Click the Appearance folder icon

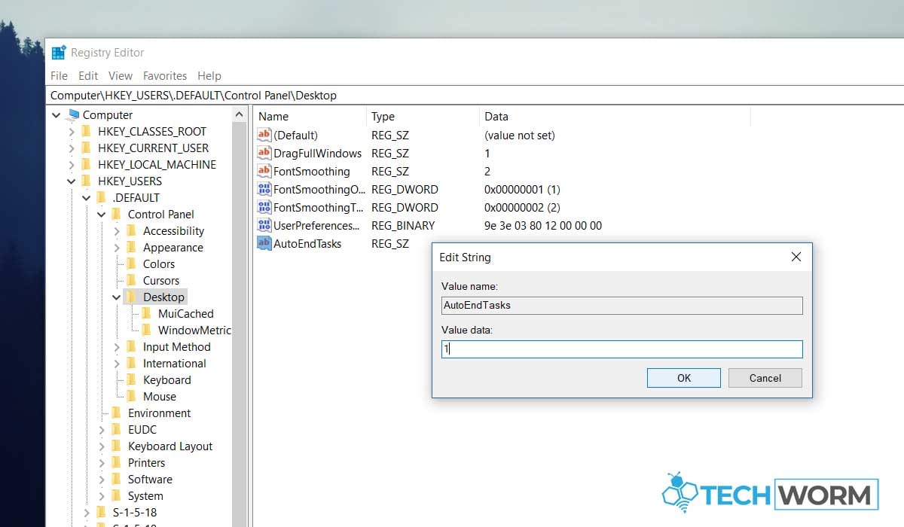pyautogui.click(x=131, y=248)
